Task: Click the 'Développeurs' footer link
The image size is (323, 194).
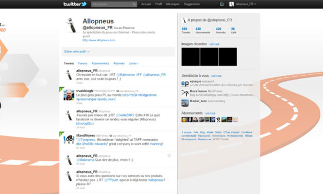Action: (x=189, y=139)
